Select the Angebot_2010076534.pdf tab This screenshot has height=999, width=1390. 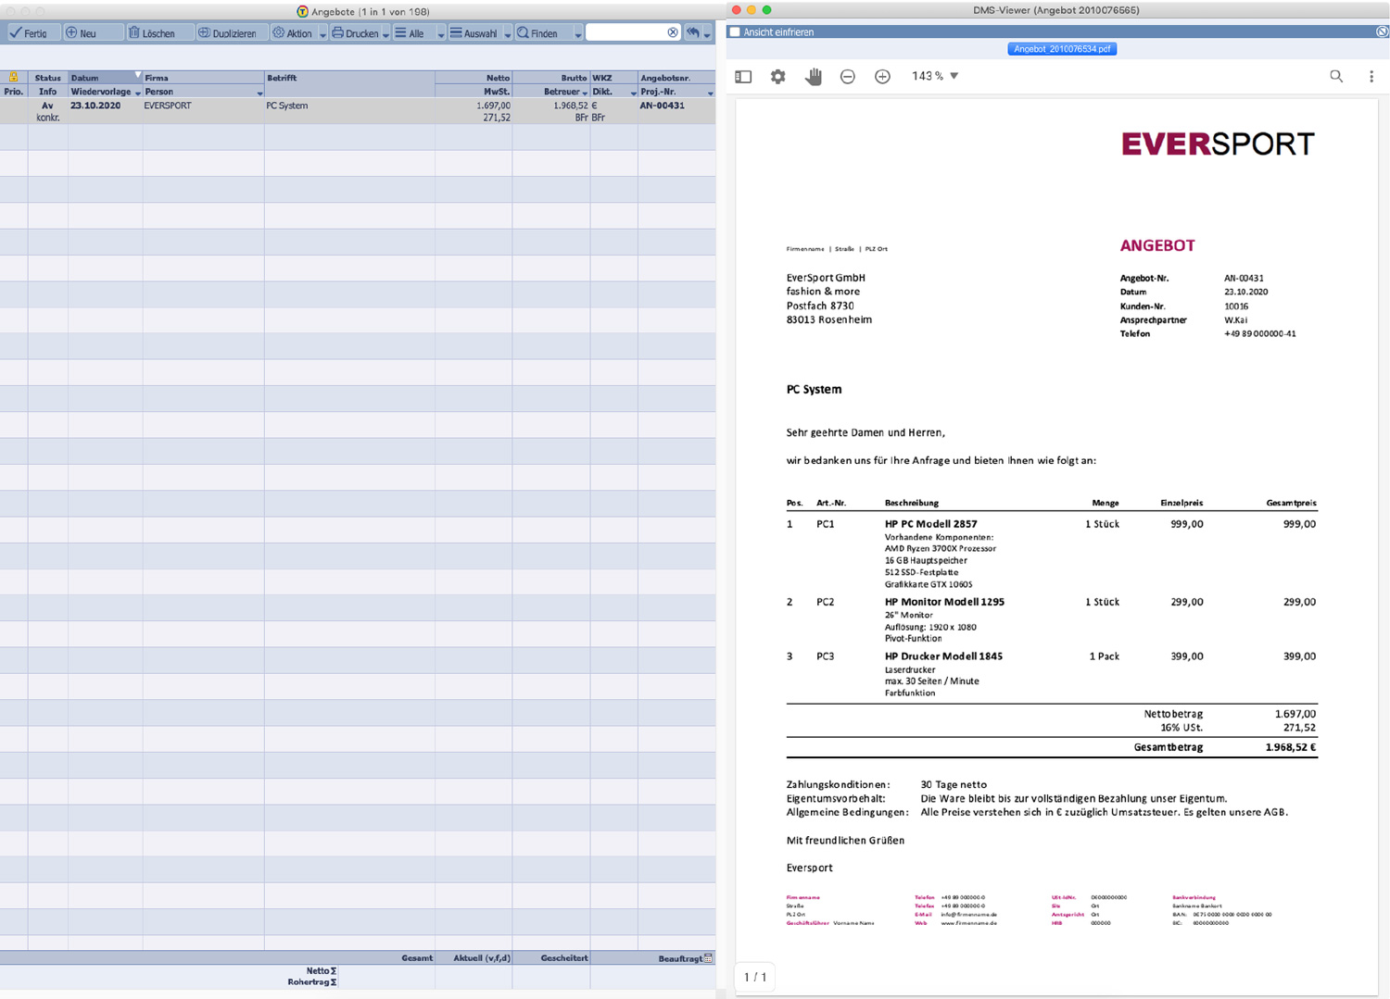(1062, 49)
